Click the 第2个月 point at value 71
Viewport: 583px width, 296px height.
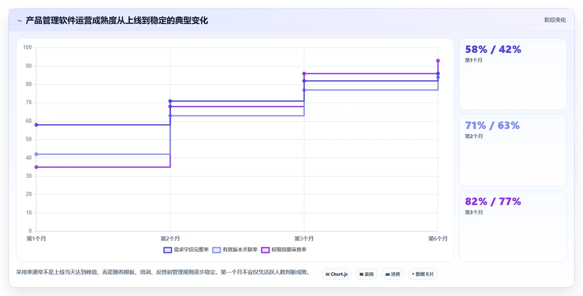coord(170,101)
